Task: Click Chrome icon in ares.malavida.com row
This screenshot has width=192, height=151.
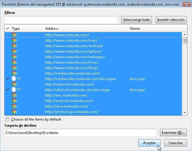Action: click(x=14, y=95)
